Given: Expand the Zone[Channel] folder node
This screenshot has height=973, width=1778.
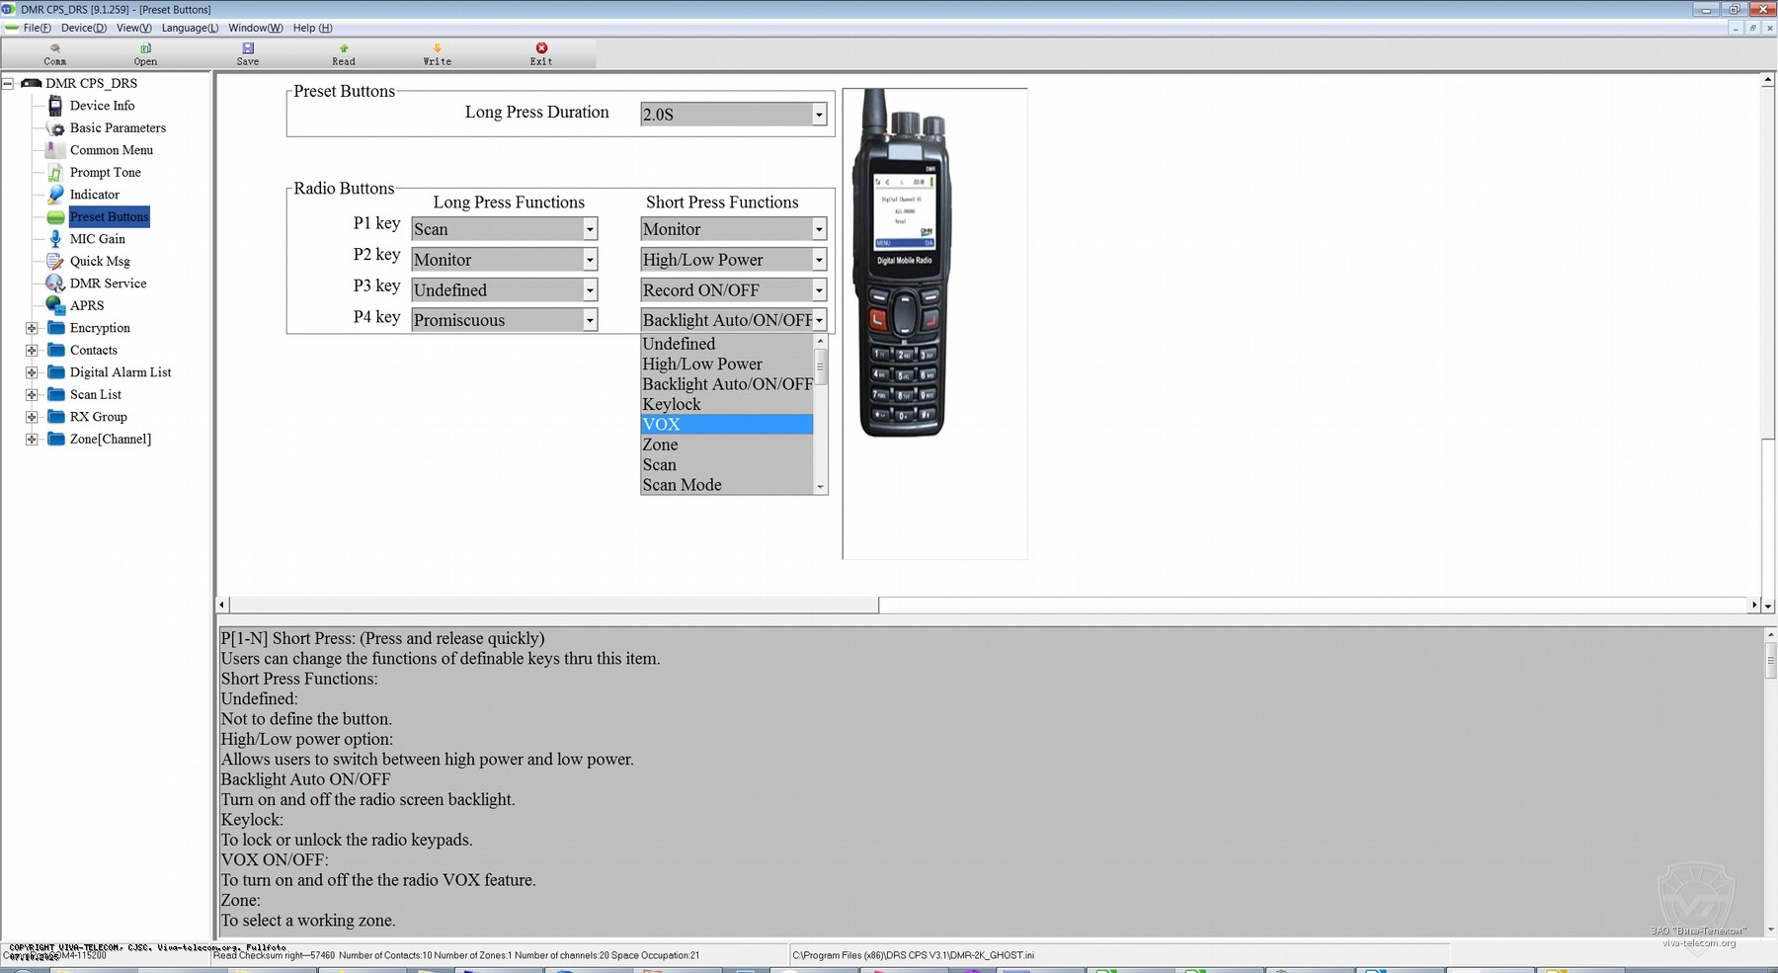Looking at the screenshot, I should (x=32, y=440).
